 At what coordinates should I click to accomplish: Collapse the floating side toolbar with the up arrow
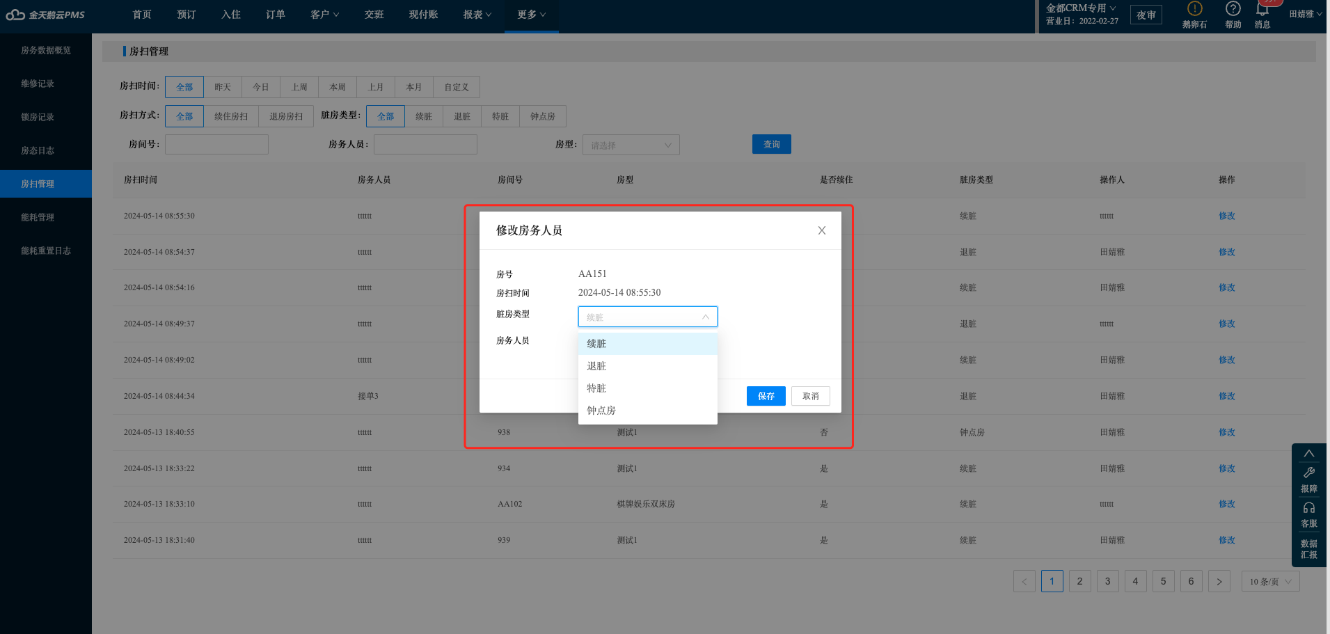point(1308,454)
